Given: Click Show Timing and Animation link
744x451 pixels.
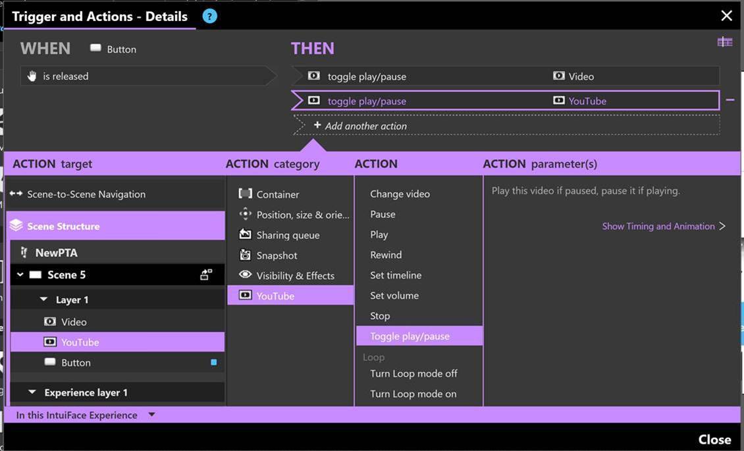Looking at the screenshot, I should (664, 226).
